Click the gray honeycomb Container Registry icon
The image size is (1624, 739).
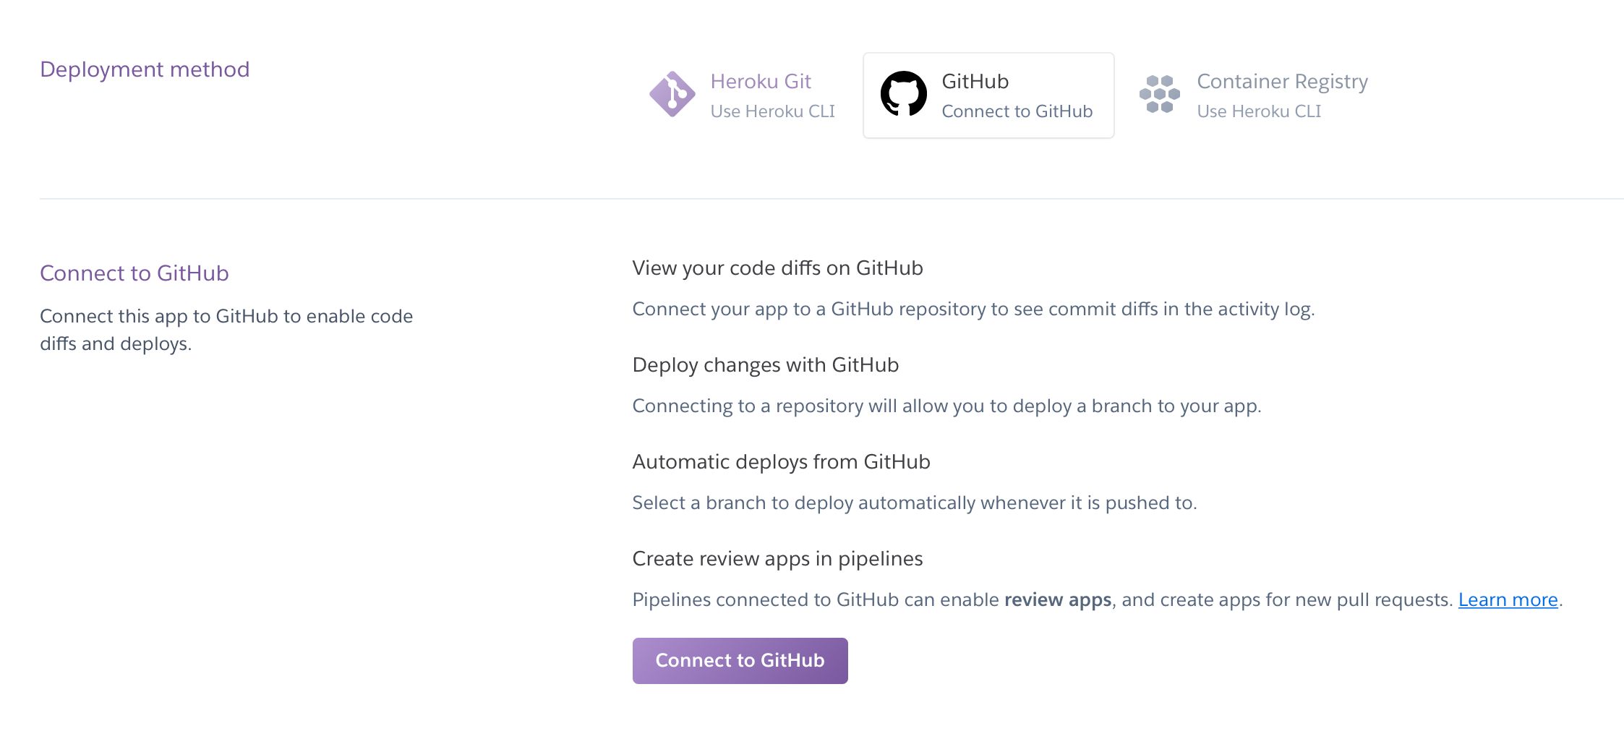click(x=1160, y=95)
